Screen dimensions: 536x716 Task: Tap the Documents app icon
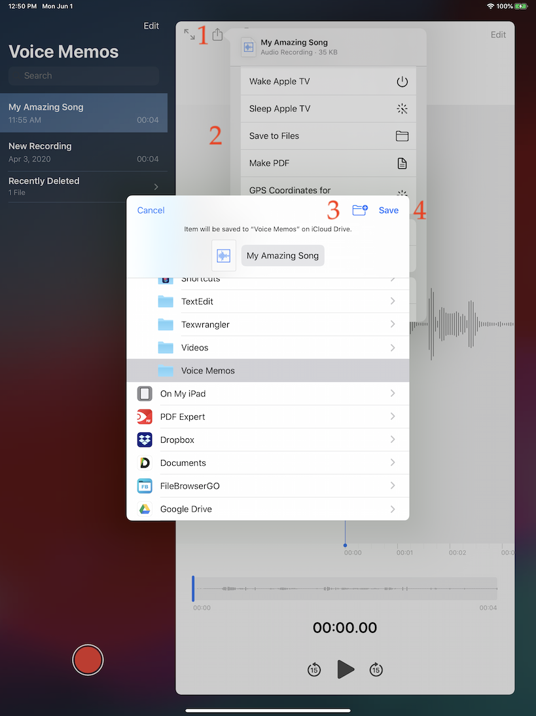point(145,463)
